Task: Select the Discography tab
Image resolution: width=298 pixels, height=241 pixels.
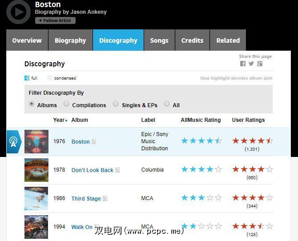Action: 118,40
